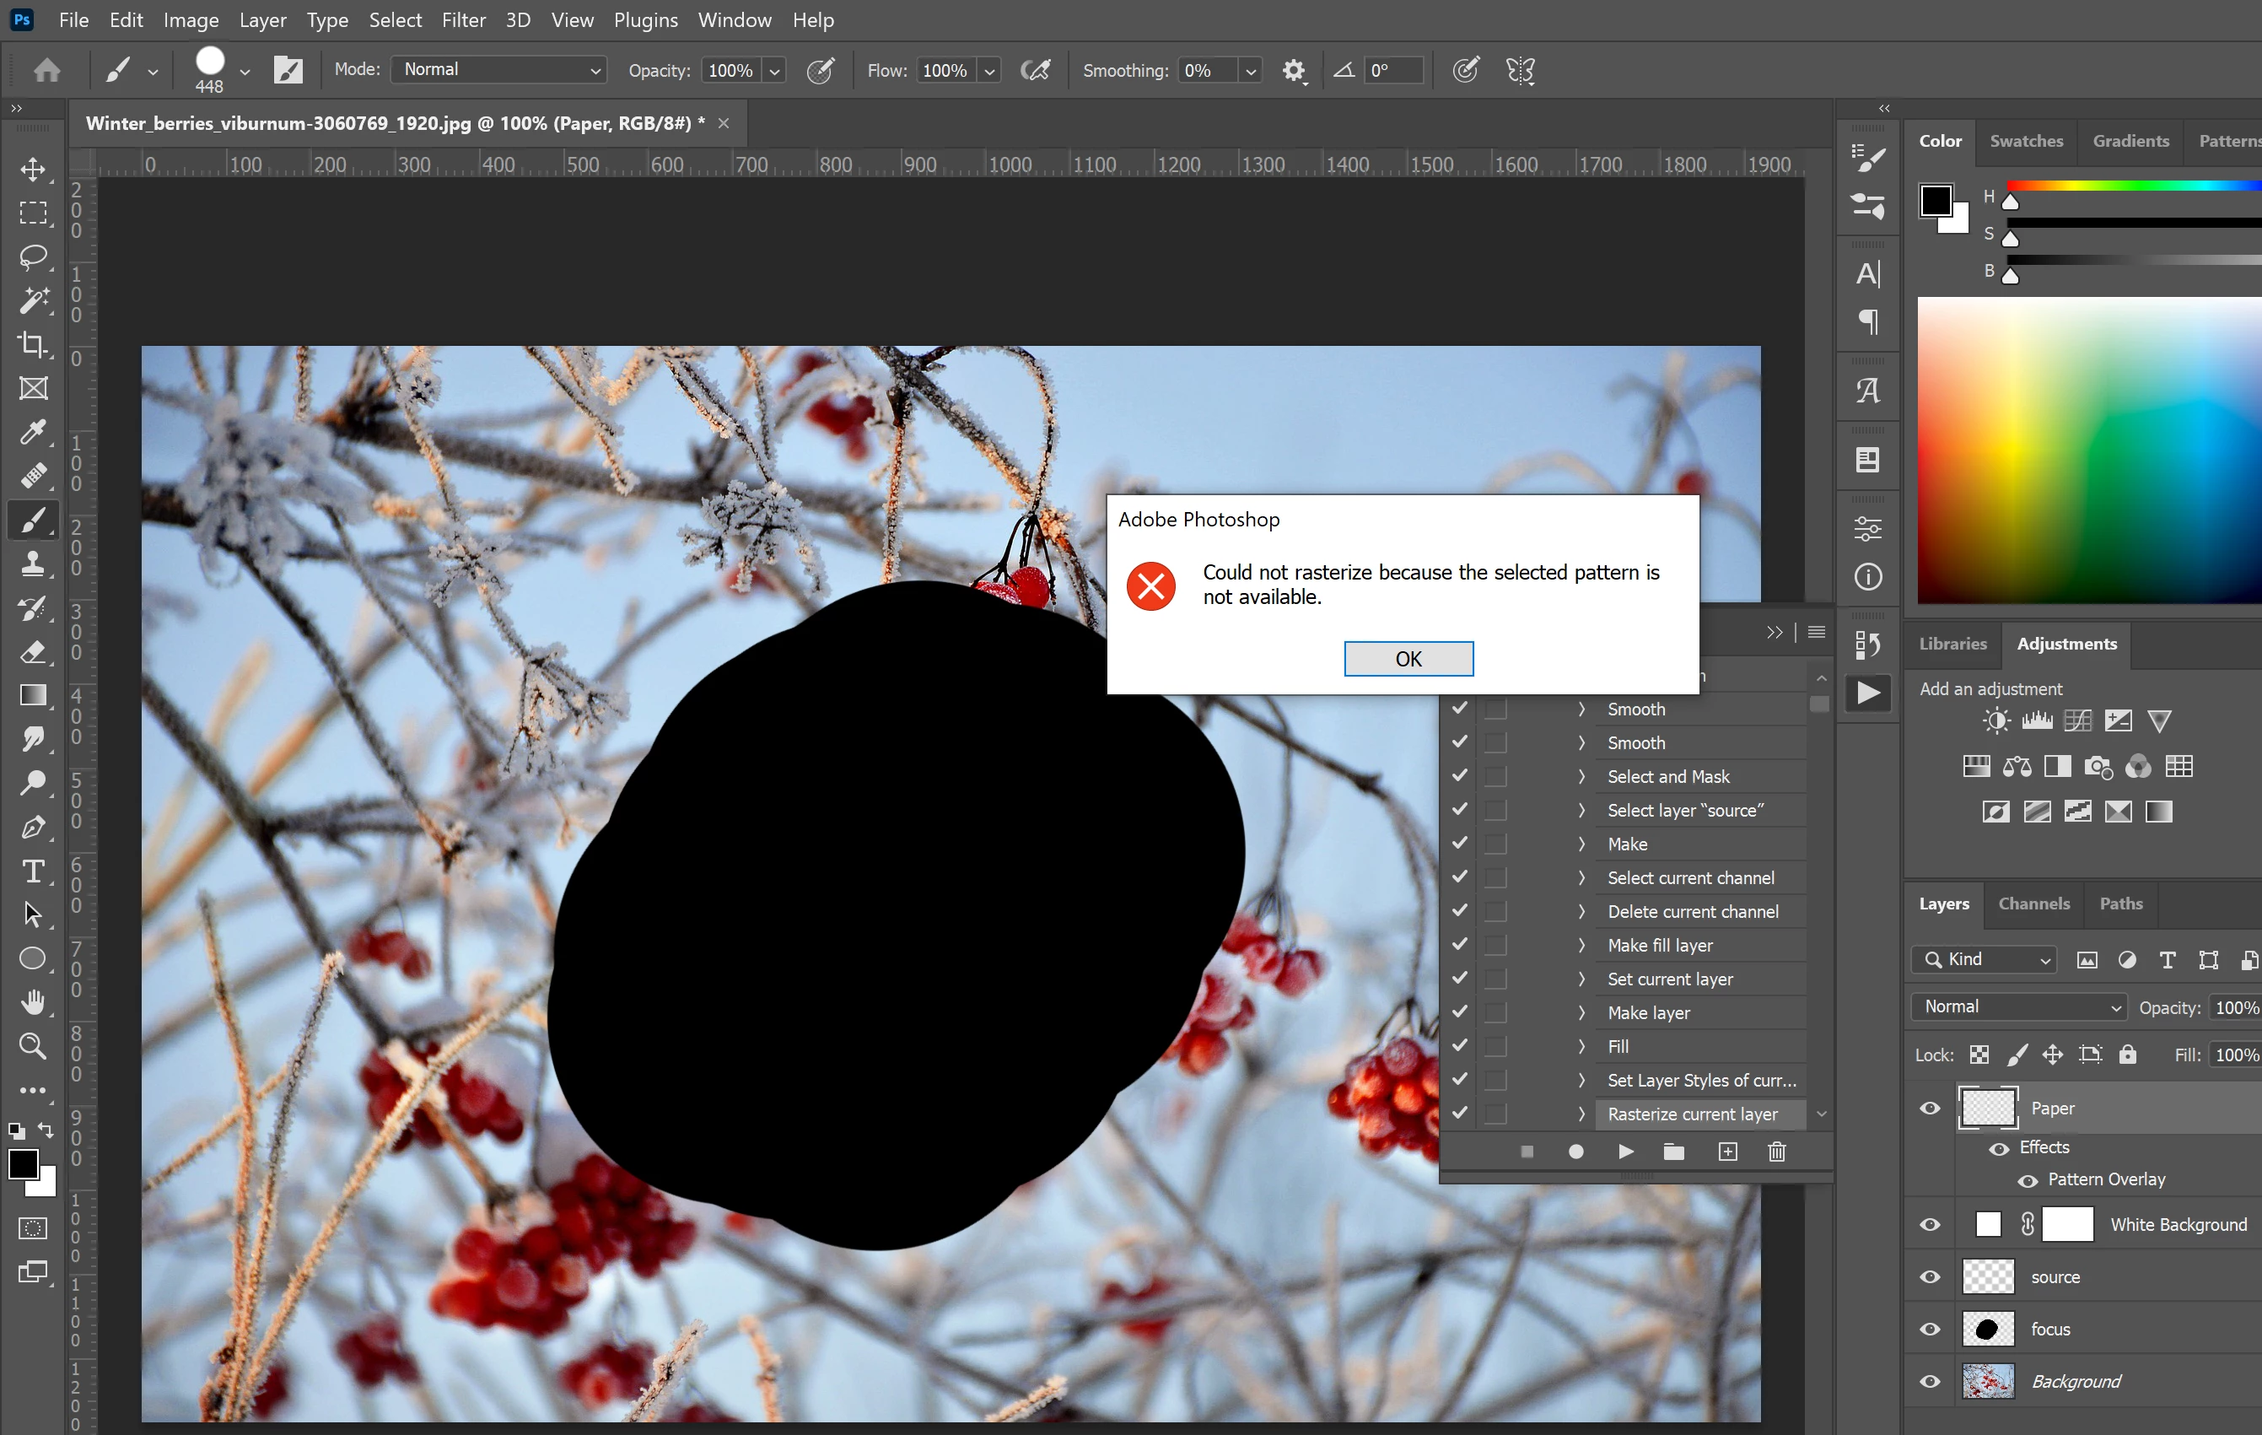Select the Eyedropper tool
Screen dimensions: 2262x1435
coord(33,432)
